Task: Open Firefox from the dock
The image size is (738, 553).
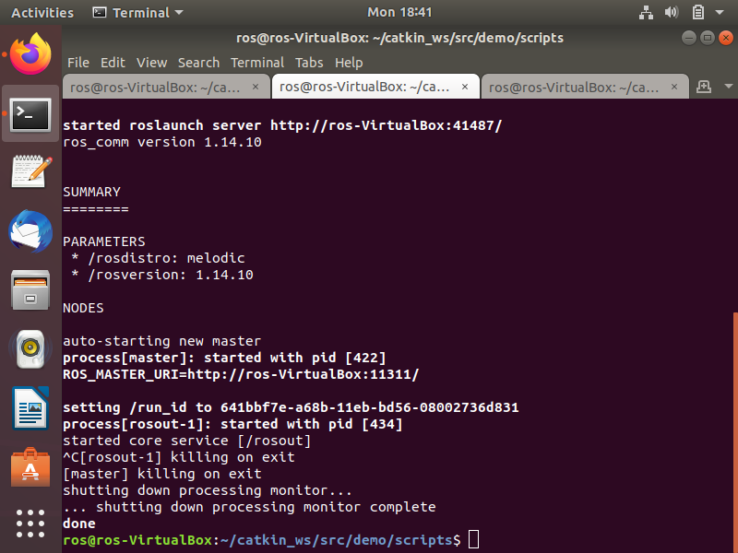Action: [30, 53]
